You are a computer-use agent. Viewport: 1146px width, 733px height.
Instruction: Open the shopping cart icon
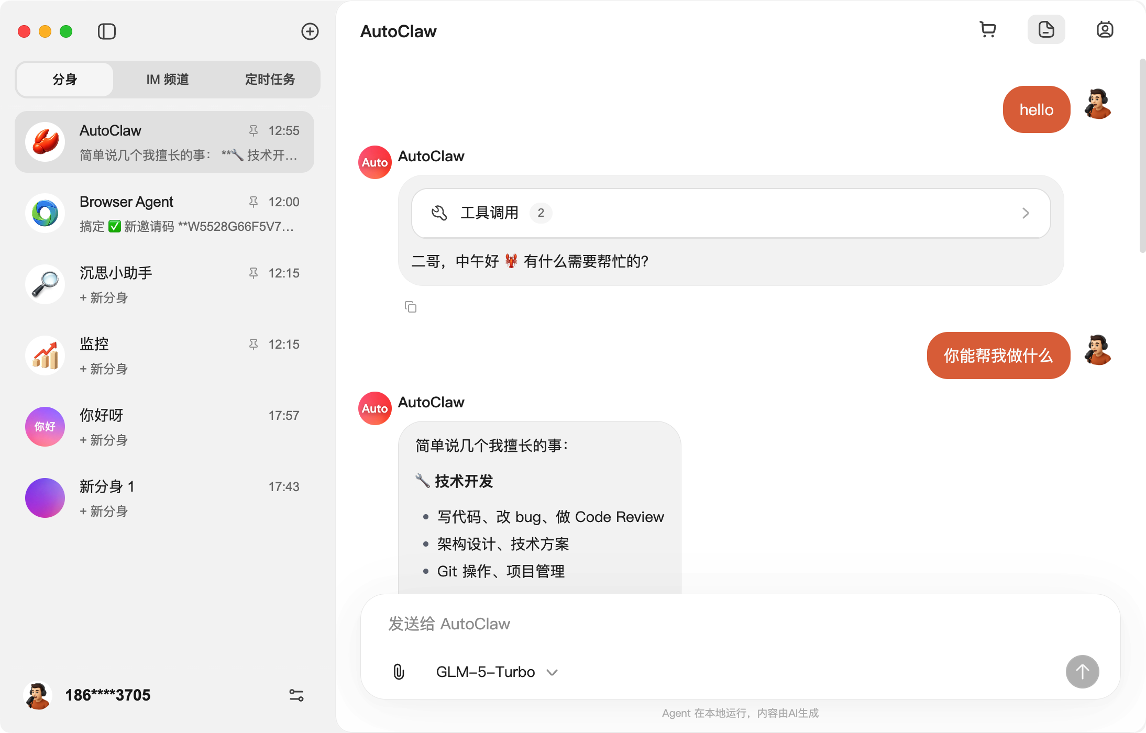988,30
